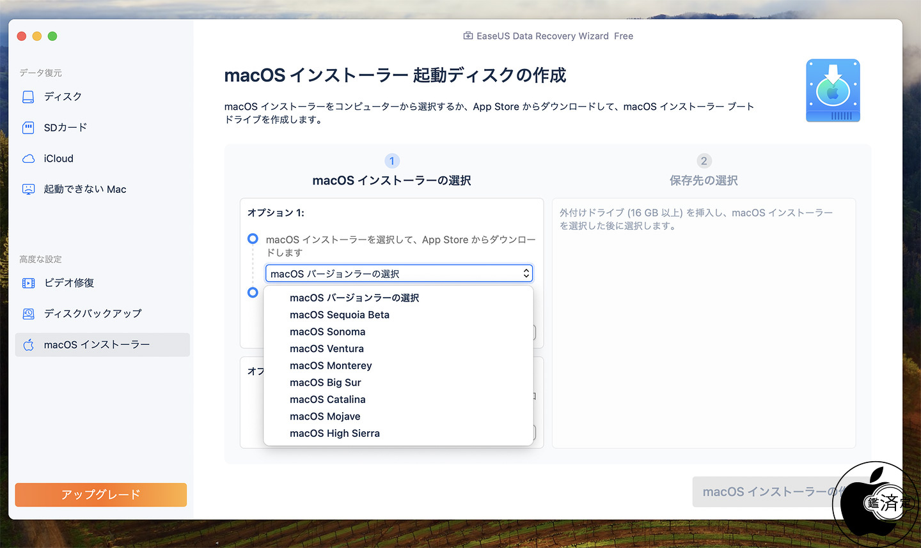Click the Disk icon in sidebar
Viewport: 921px width, 548px height.
point(28,97)
